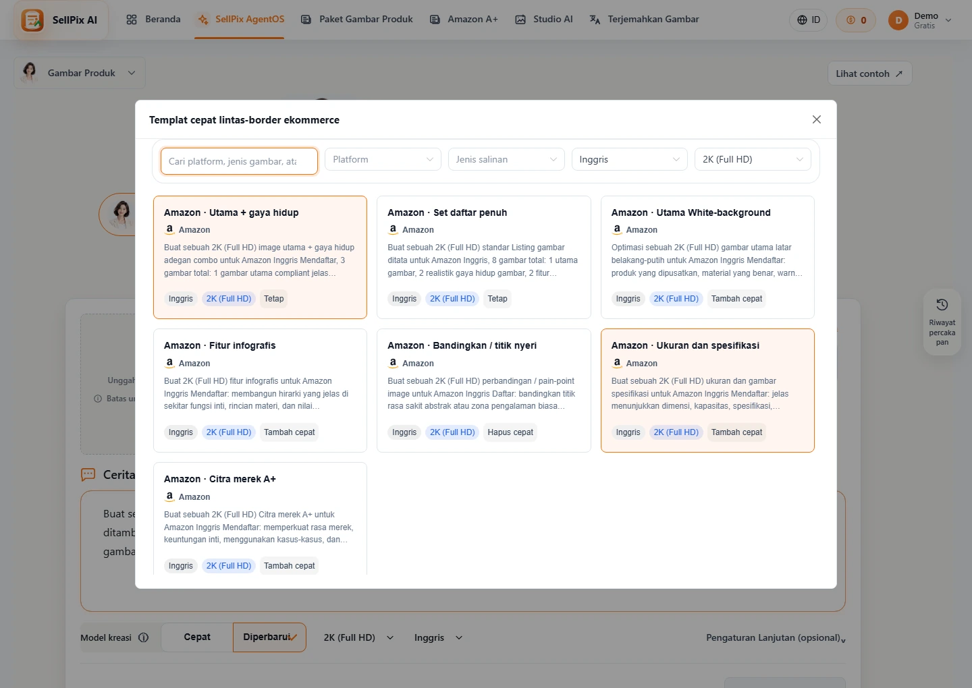Click the Model kreasi info icon
This screenshot has height=688, width=972.
point(143,637)
